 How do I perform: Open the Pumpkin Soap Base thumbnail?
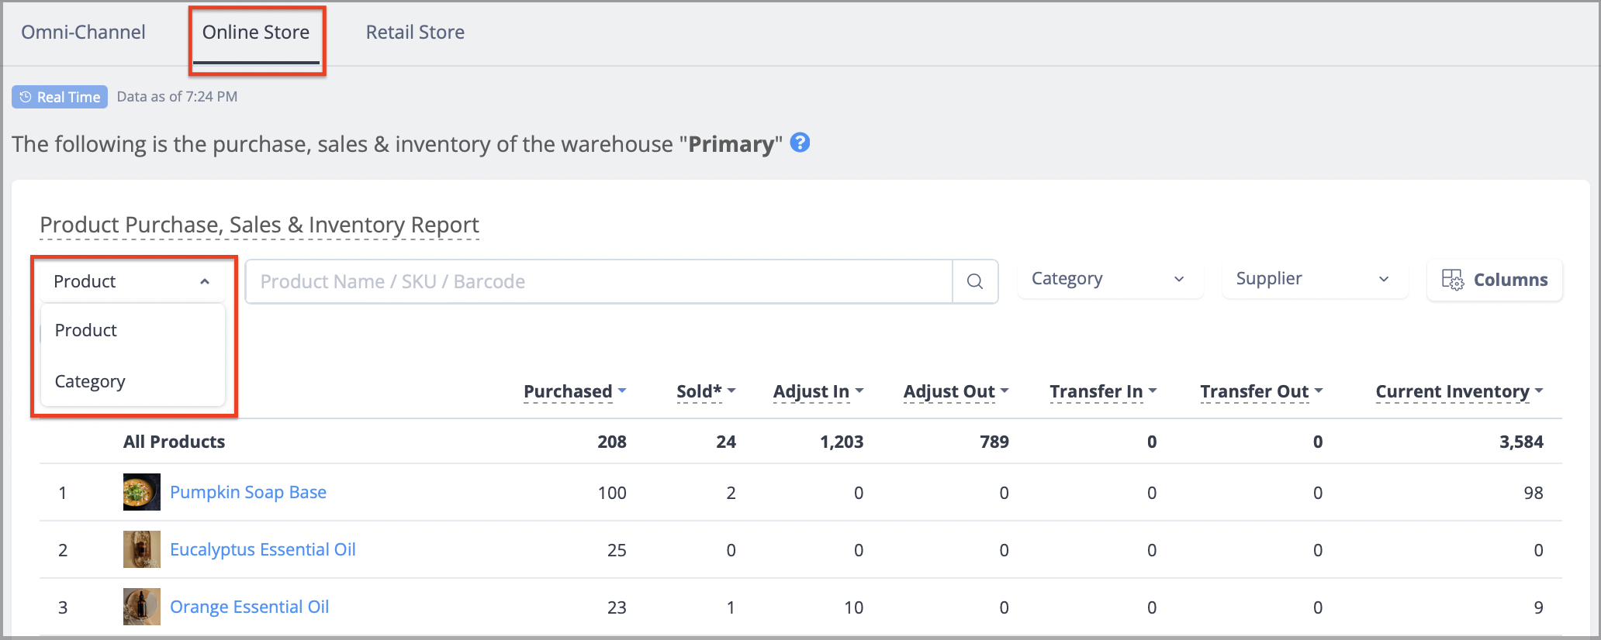[142, 492]
